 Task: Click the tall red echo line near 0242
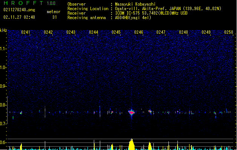45,112
